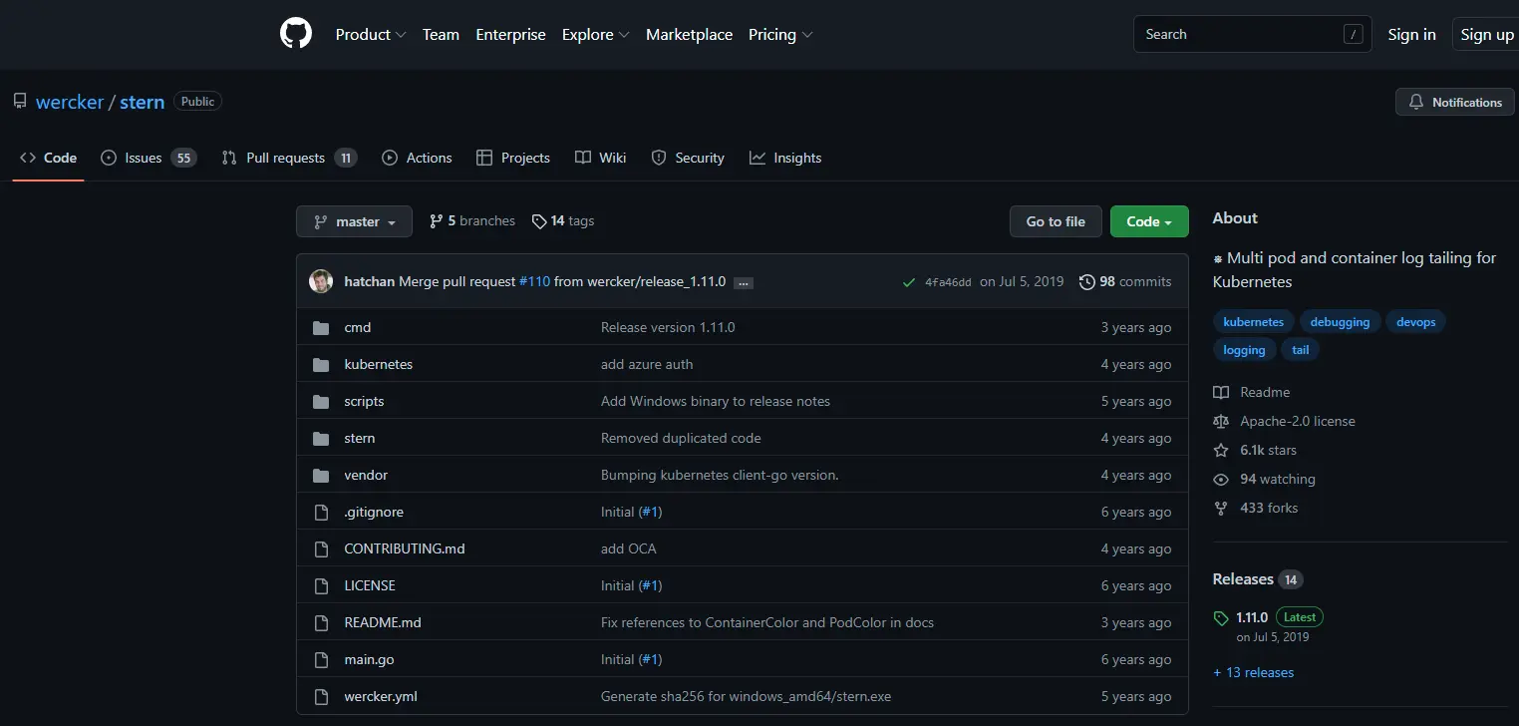This screenshot has height=726, width=1519.
Task: Click hatchan's avatar thumbnail
Action: 321,281
